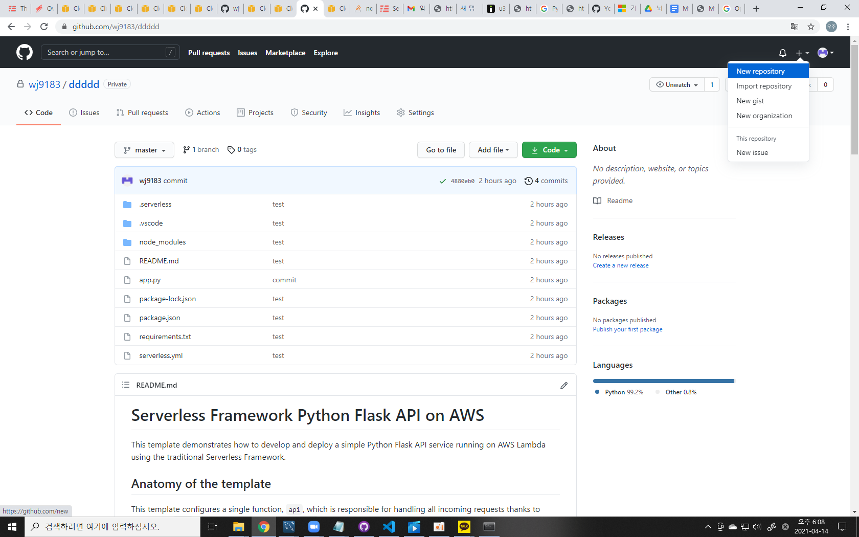This screenshot has width=859, height=537.
Task: Go to the Insights tab
Action: point(362,113)
